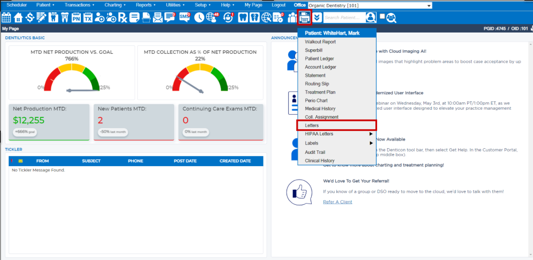Click Logout in the top bar
The image size is (533, 260).
click(278, 5)
